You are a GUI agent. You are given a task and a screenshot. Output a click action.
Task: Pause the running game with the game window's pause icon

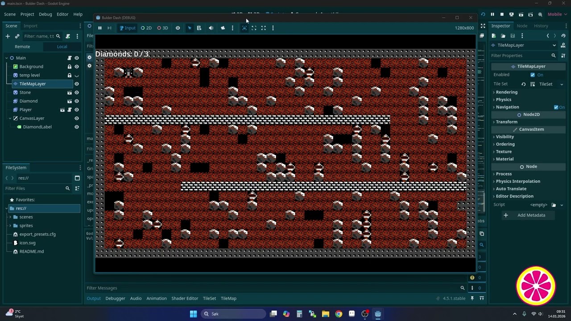click(100, 28)
